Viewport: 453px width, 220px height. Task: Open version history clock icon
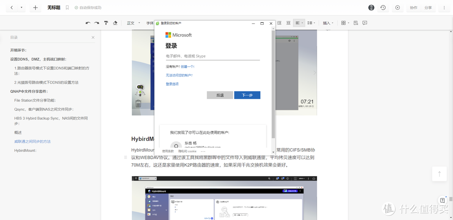[x=383, y=8]
